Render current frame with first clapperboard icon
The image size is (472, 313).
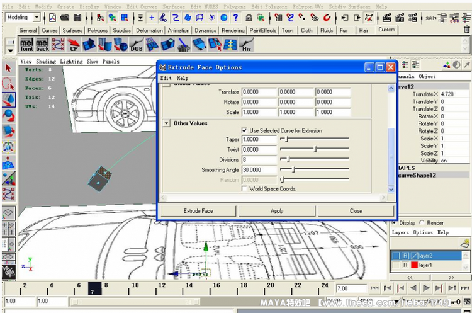pos(386,18)
